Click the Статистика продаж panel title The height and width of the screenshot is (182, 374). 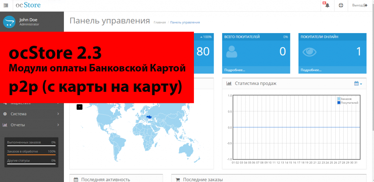pyautogui.click(x=255, y=84)
